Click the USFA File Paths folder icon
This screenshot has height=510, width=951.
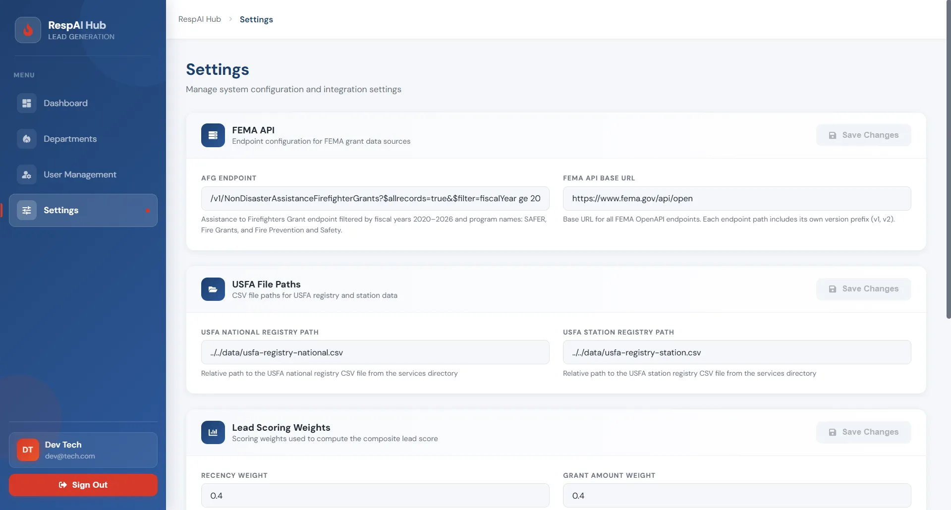point(213,289)
